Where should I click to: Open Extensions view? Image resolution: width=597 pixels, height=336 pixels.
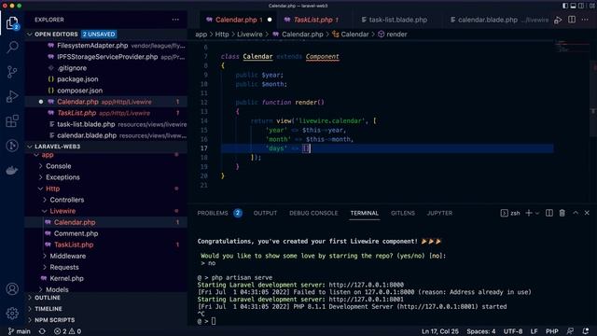[x=12, y=121]
